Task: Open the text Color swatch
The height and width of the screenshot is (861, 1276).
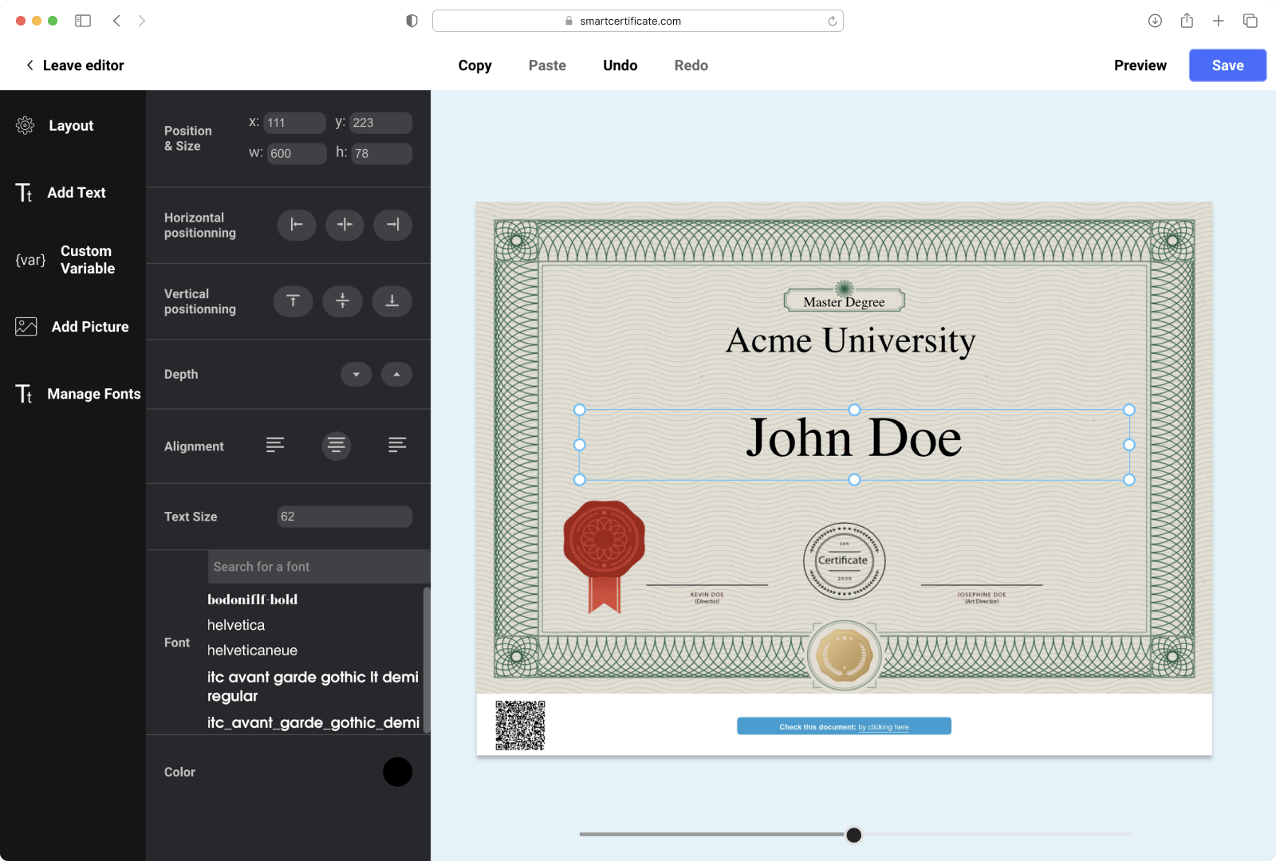Action: (397, 772)
